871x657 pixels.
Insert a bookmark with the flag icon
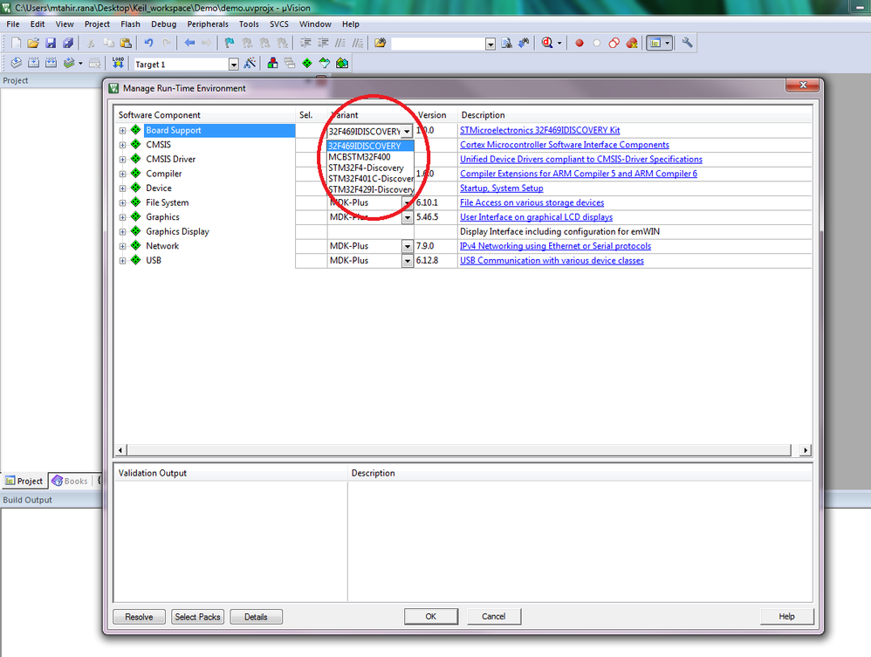click(x=230, y=43)
